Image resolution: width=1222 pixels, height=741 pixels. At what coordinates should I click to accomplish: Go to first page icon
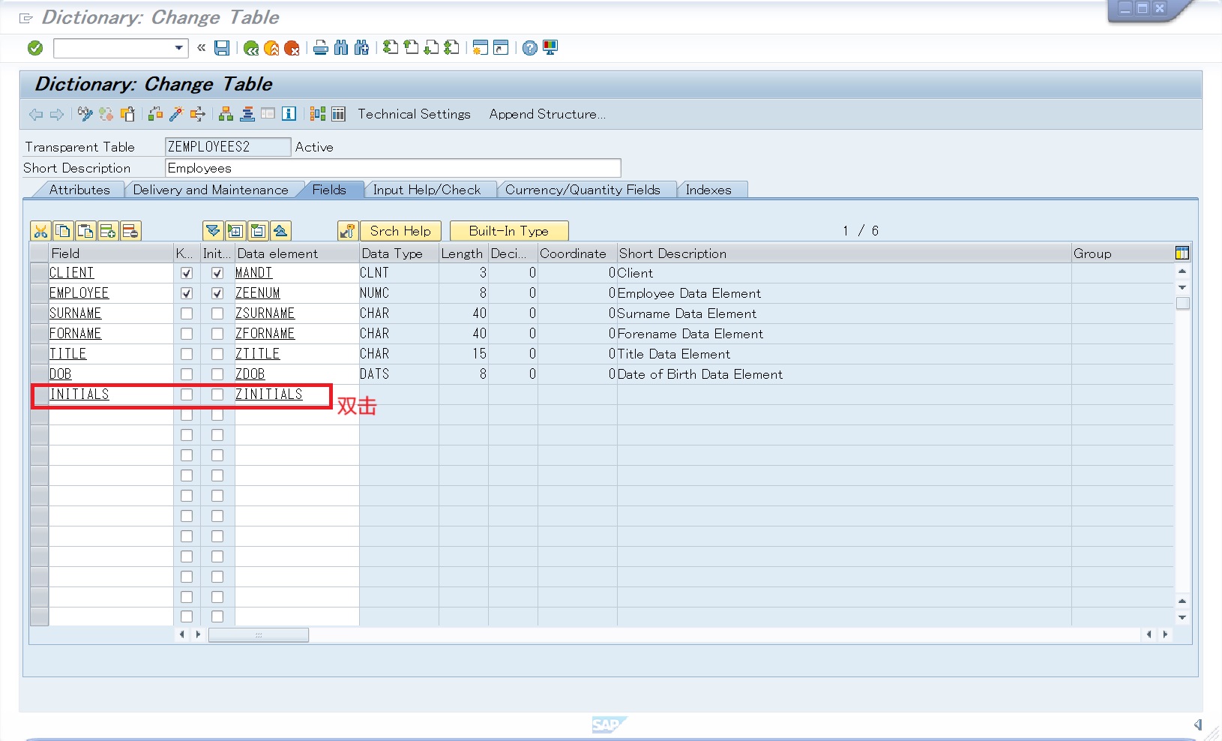391,48
